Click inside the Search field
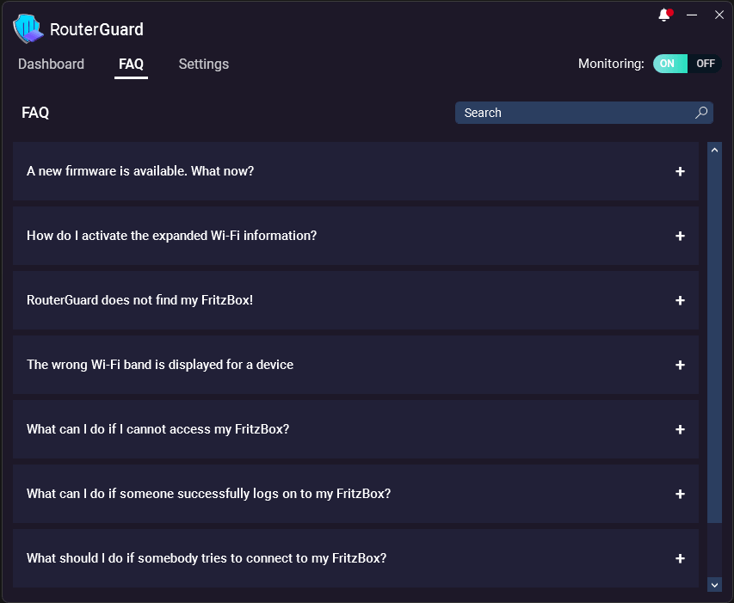The image size is (734, 603). coord(559,113)
